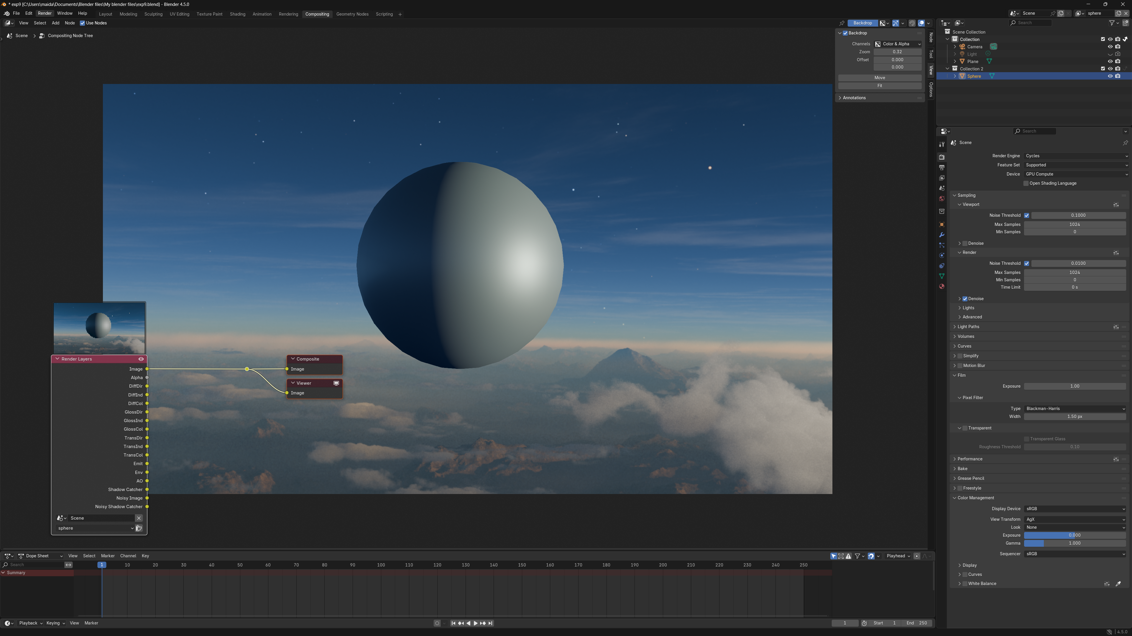Adjust the Color Management Gamma slider

[x=1075, y=544]
